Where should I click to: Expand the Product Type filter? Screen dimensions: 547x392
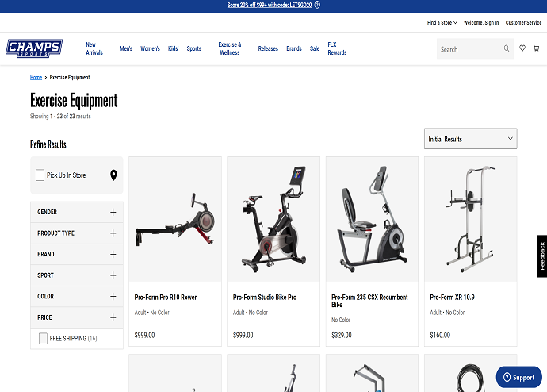click(77, 233)
